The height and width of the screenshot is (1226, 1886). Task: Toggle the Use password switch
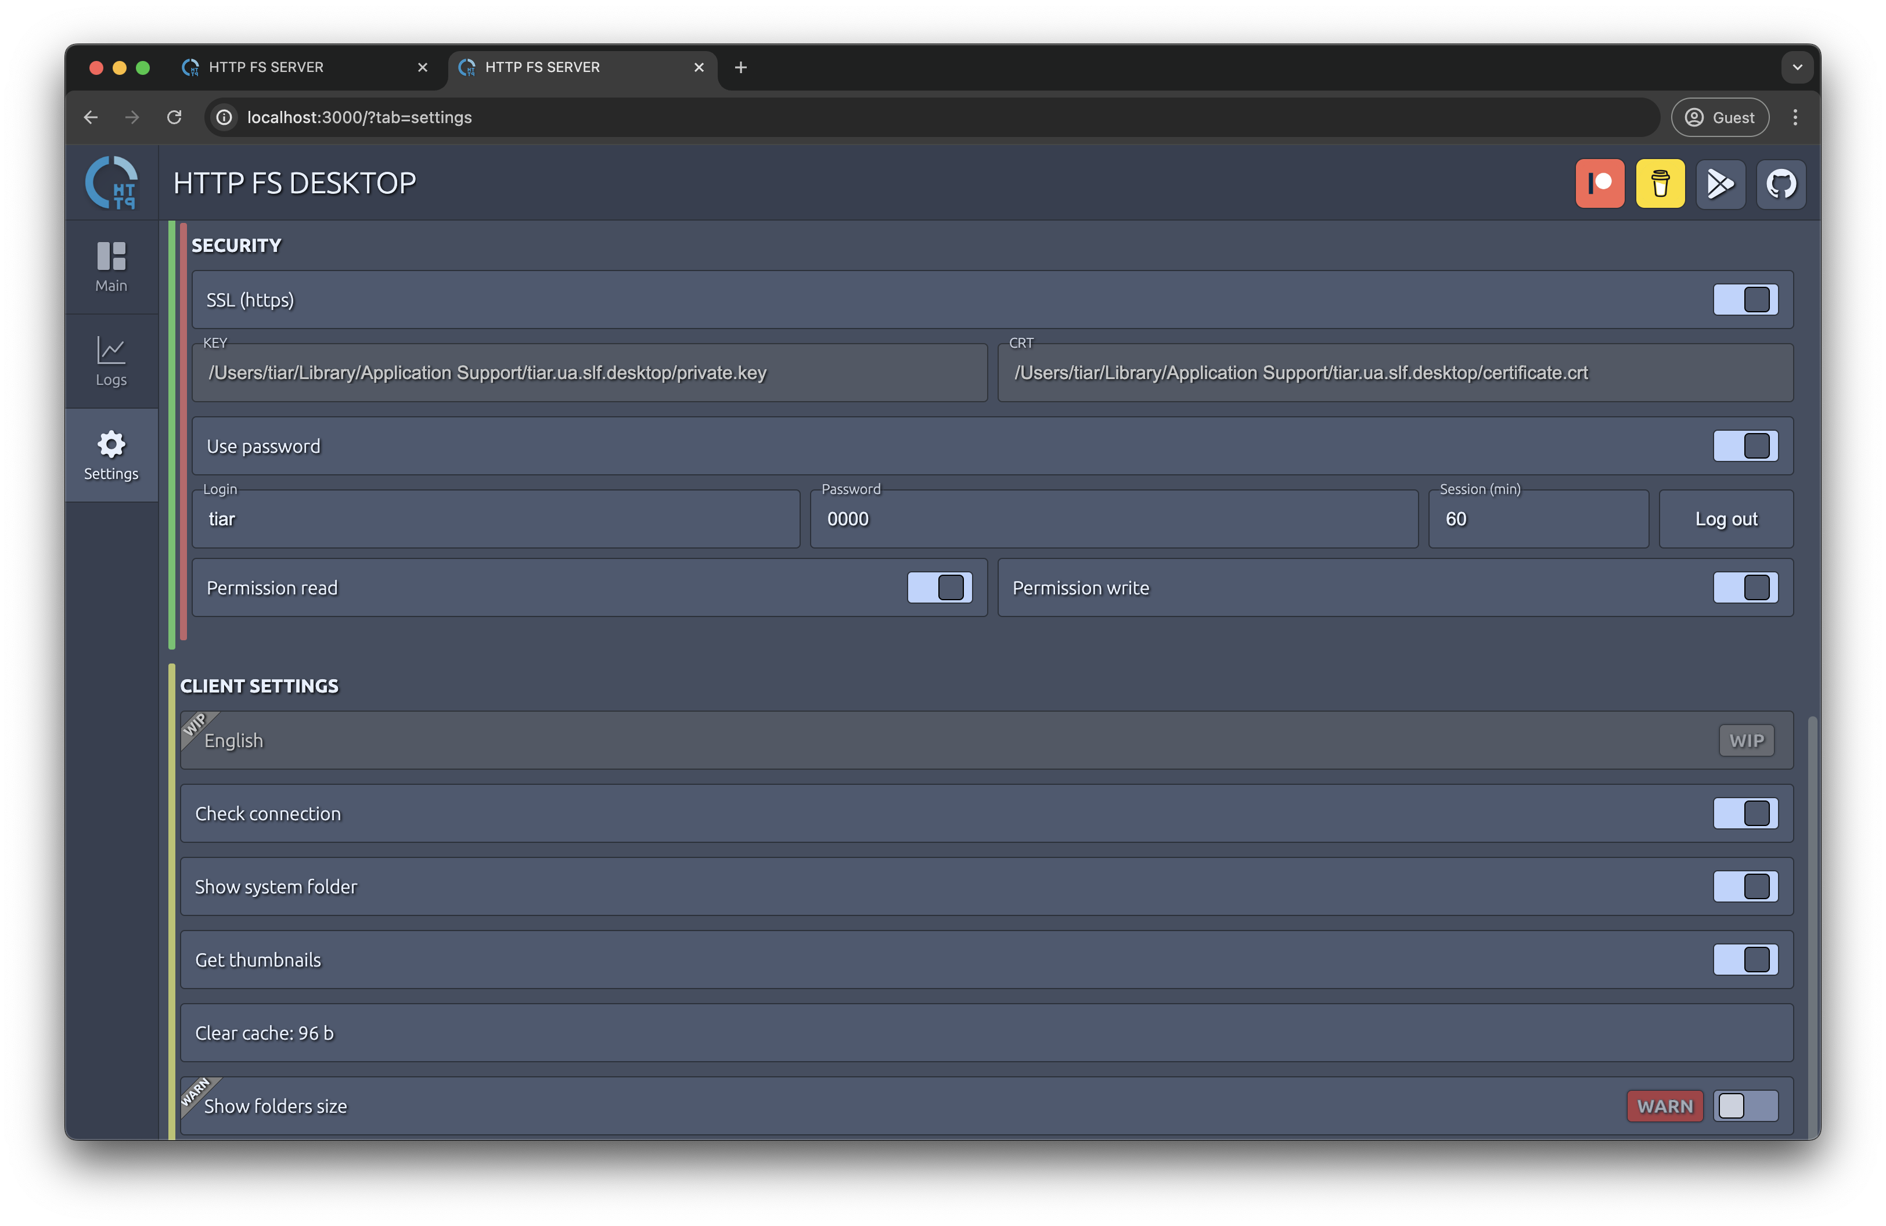click(x=1745, y=446)
